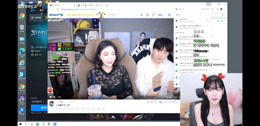Open the Control Panel desktop icon

coord(22,40)
